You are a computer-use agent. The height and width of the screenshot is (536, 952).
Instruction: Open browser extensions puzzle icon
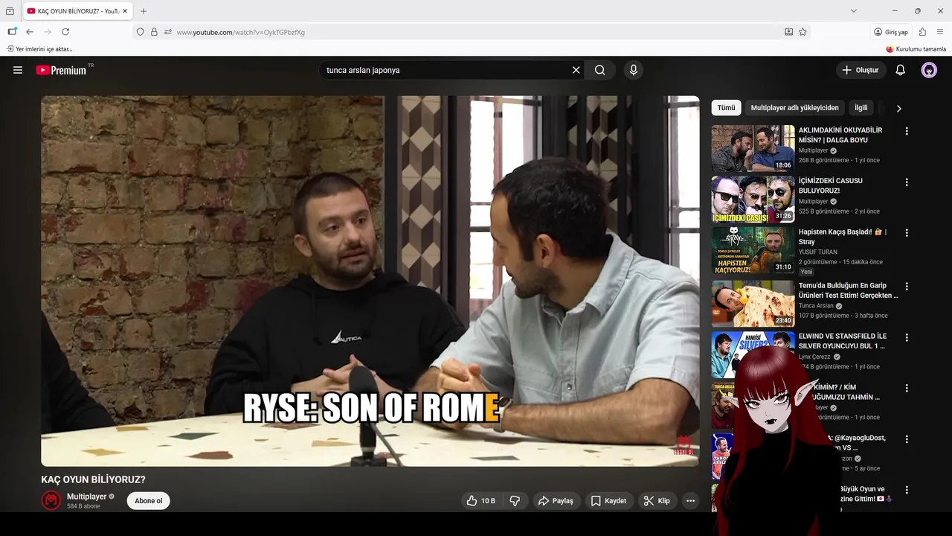coord(922,32)
